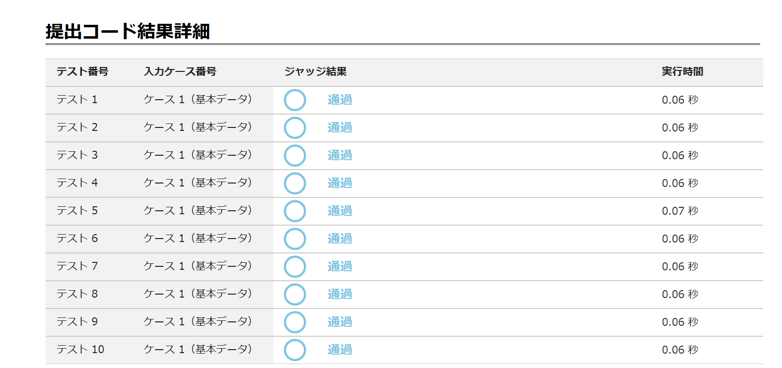Click the pass circle icon for テスト 7

point(295,266)
